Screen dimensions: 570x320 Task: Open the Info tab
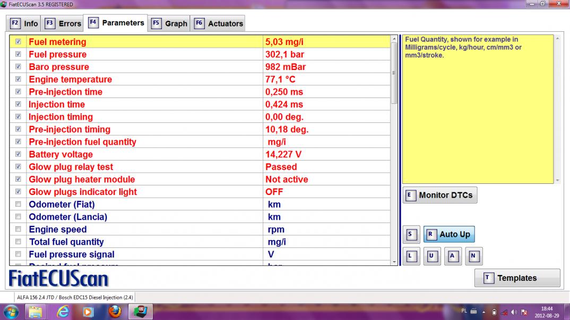click(24, 24)
